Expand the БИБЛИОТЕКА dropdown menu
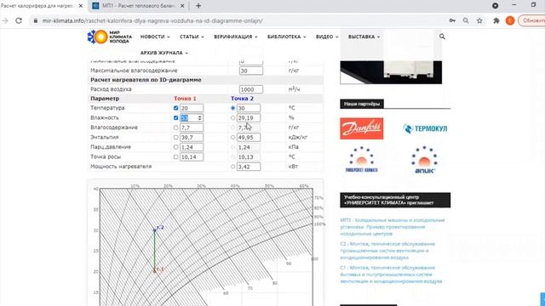This screenshot has height=306, width=545. (x=286, y=37)
